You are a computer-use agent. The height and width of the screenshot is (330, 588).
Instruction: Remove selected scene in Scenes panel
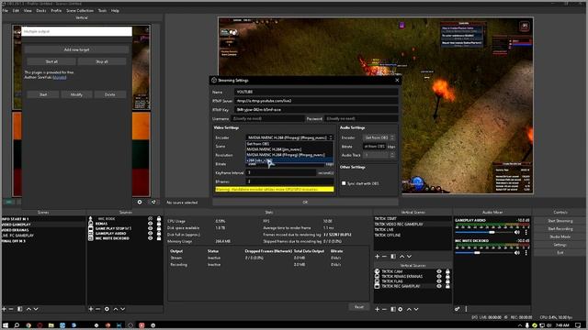click(x=11, y=309)
